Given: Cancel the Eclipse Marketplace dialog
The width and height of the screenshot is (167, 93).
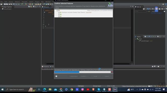Looking at the screenshot, I should [107, 76].
